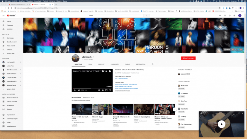Show next music videos with the arrow
Viewport: 247px width, 139px height.
click(x=175, y=109)
